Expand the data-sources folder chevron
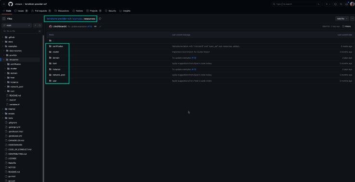Image resolution: width=355 pixels, height=182 pixels. (4, 51)
